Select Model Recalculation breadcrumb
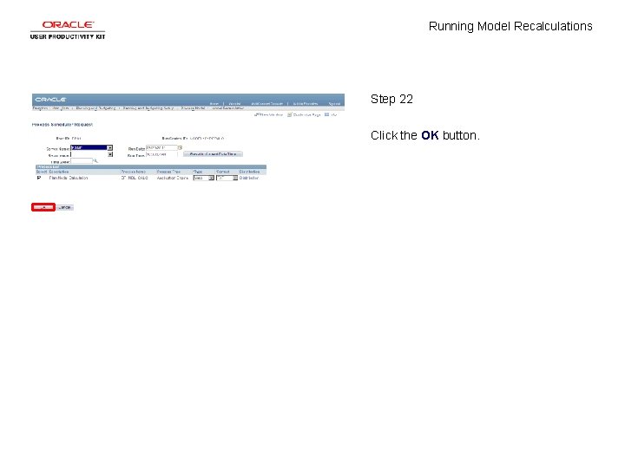The image size is (625, 468). [x=228, y=108]
